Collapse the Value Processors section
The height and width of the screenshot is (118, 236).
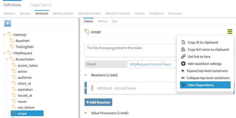coord(86,113)
